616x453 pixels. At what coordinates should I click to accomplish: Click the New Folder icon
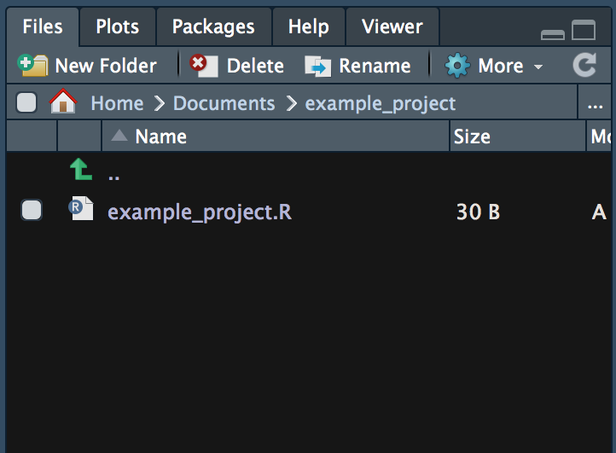pyautogui.click(x=33, y=65)
